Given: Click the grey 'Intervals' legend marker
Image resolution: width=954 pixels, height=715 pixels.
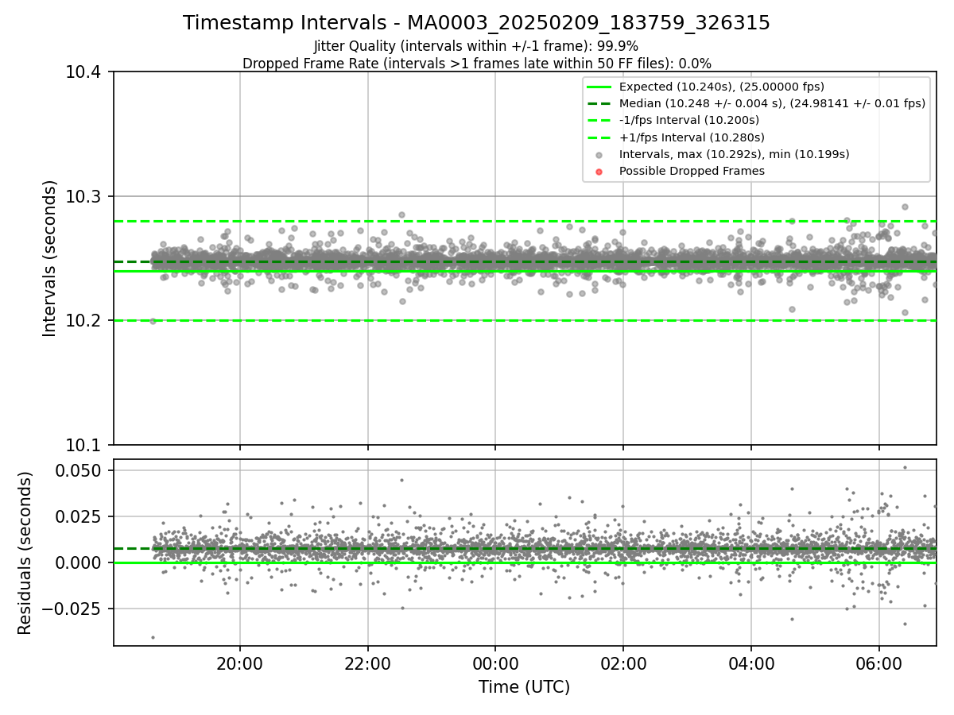Looking at the screenshot, I should tap(599, 155).
